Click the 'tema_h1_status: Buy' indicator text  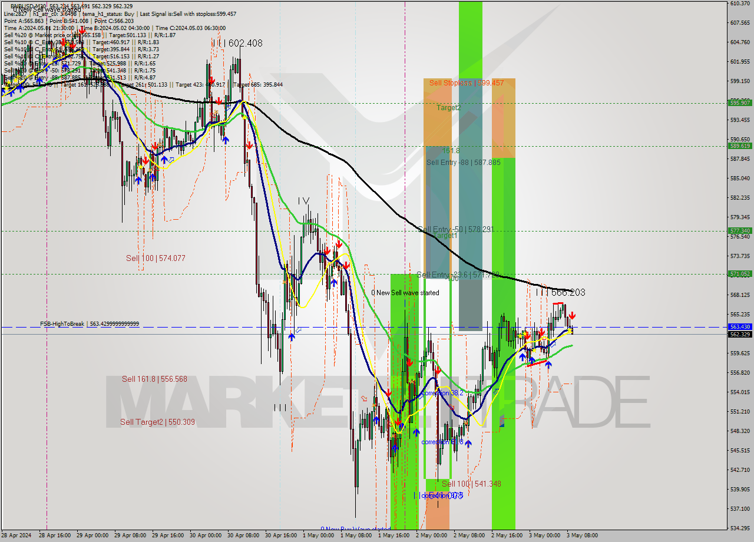click(x=110, y=14)
